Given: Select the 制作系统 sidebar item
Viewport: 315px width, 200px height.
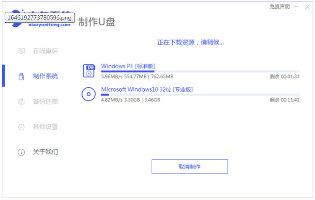Looking at the screenshot, I should [x=46, y=76].
